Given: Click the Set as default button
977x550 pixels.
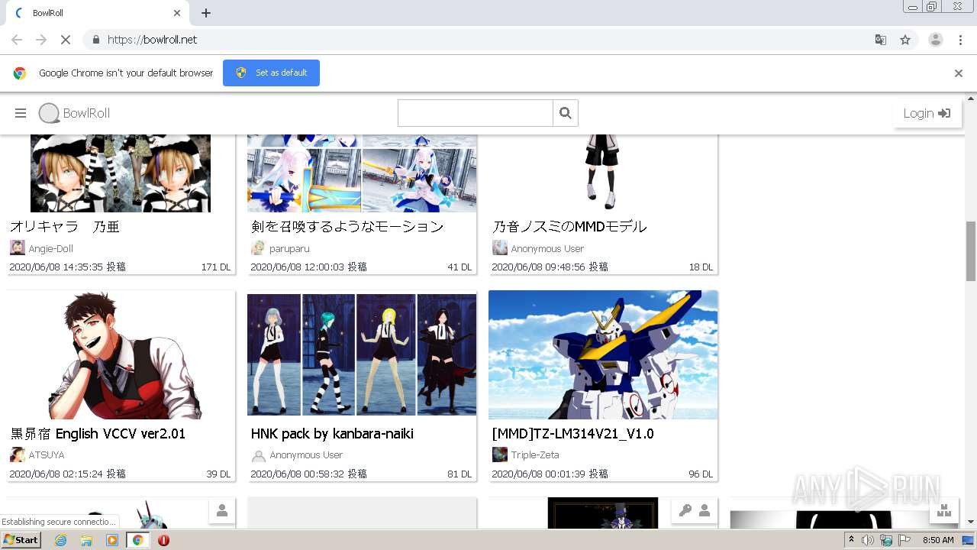Looking at the screenshot, I should click(x=271, y=73).
